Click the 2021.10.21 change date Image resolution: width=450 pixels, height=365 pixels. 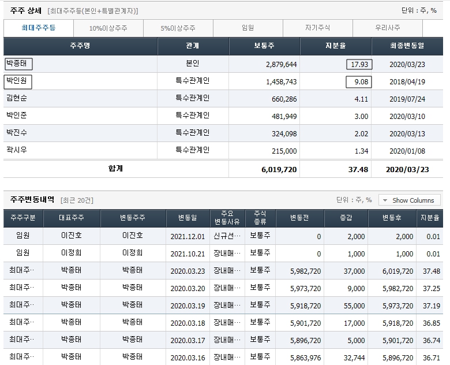(187, 254)
